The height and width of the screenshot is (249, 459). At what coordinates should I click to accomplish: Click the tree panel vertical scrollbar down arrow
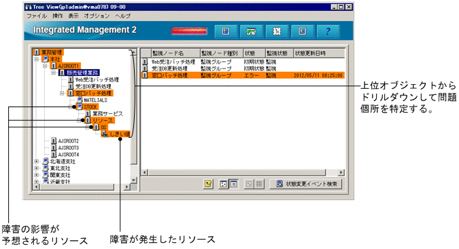click(133, 180)
